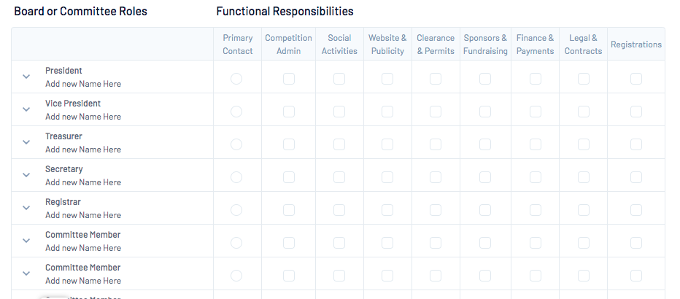Expand the Secretary row chevron
The height and width of the screenshot is (299, 680).
point(26,175)
